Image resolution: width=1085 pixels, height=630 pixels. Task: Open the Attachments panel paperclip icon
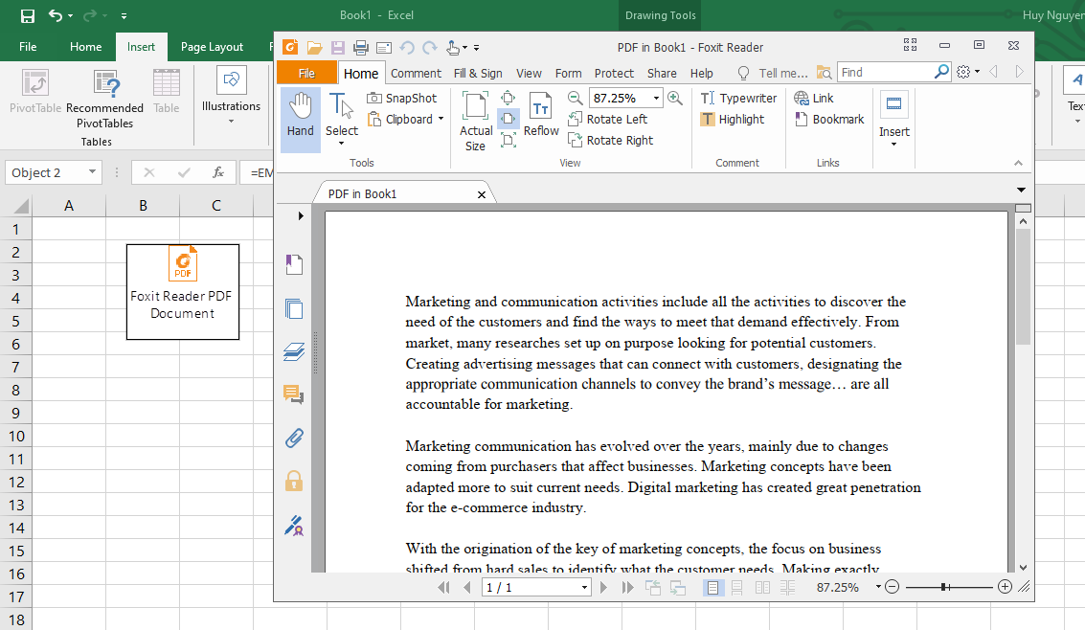(x=294, y=439)
